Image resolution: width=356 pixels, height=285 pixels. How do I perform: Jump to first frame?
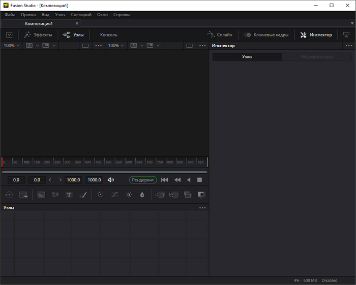point(165,180)
